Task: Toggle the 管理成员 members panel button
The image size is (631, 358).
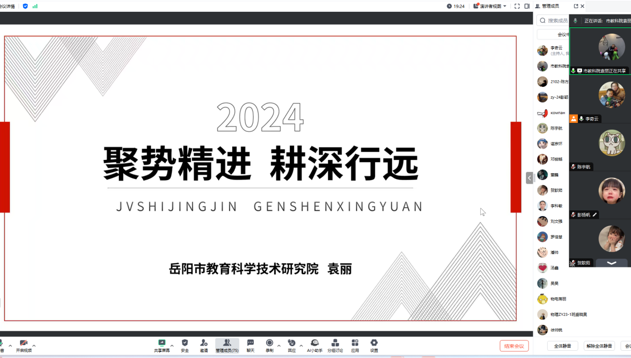Action: coord(227,343)
